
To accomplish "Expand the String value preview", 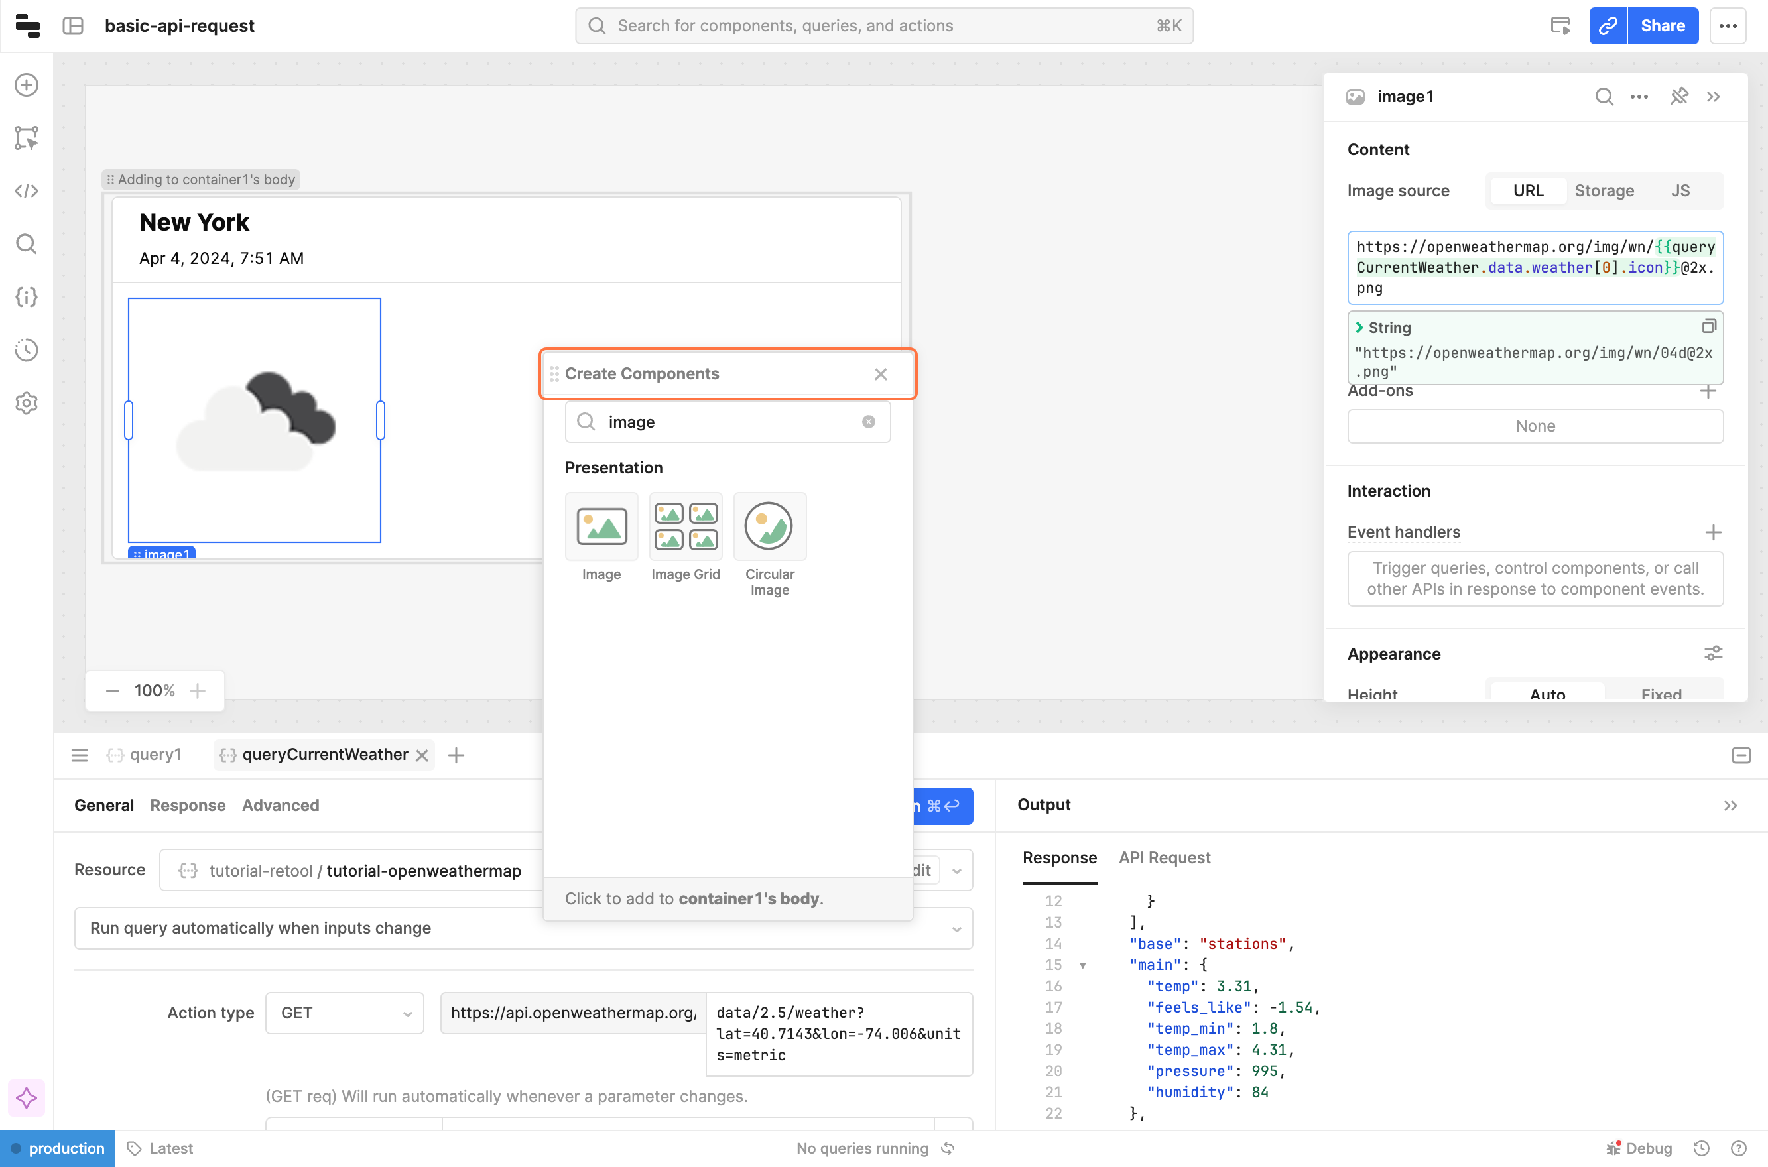I will (x=1359, y=328).
